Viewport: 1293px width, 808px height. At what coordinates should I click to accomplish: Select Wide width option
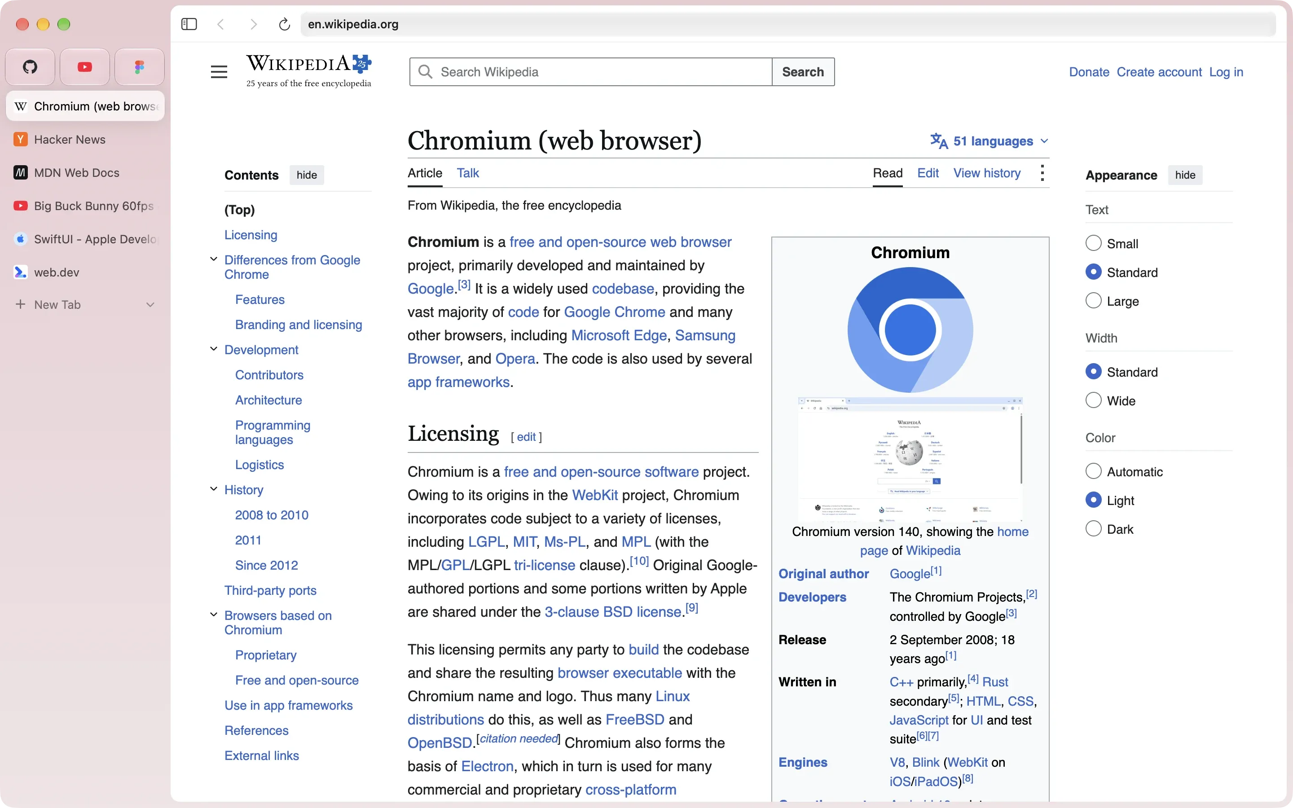(x=1093, y=400)
